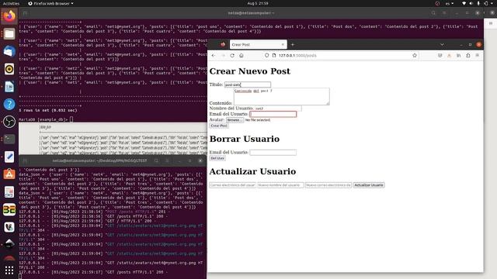This screenshot has height=279, width=497.
Task: Open Firefox application menu hamburger
Action: point(477,55)
